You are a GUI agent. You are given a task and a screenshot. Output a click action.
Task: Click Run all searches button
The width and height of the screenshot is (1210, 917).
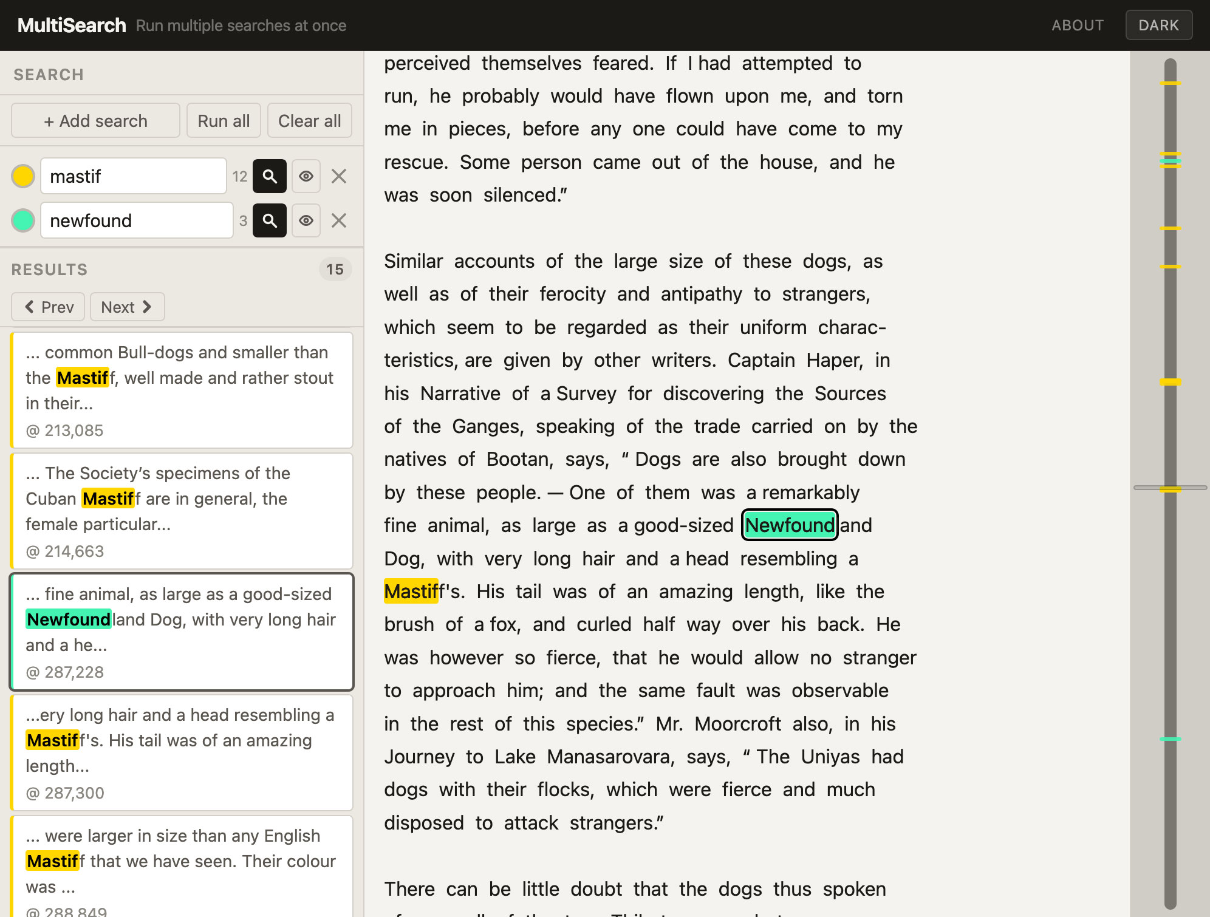[x=224, y=121]
